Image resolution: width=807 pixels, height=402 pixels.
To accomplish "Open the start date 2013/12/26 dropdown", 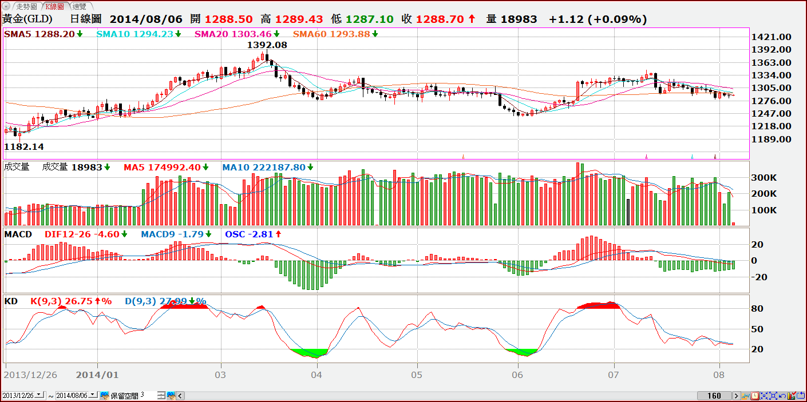I will (x=39, y=395).
